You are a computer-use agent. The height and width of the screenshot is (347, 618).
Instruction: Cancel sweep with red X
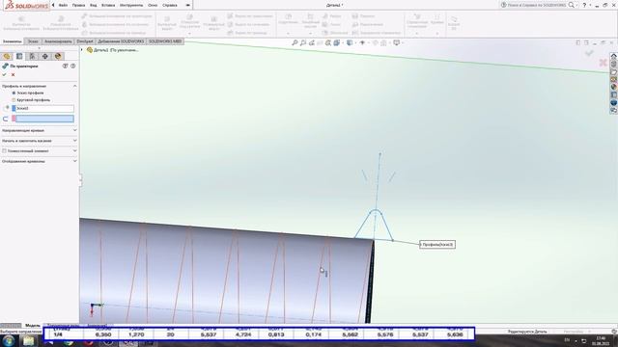(x=13, y=75)
